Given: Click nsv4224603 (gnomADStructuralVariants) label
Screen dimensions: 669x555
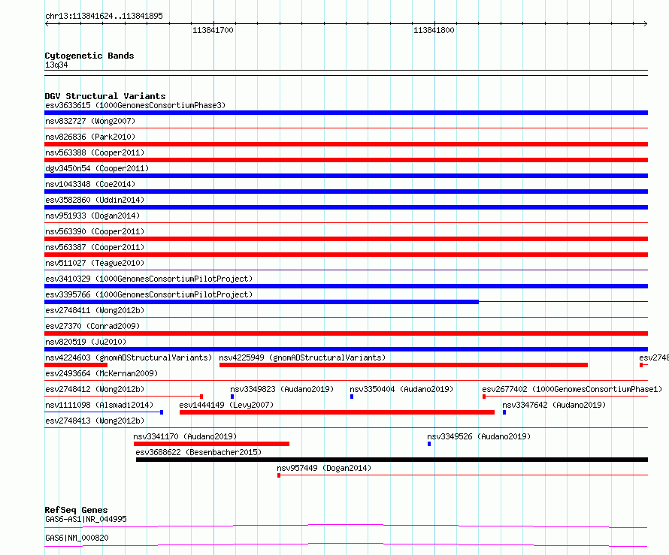Looking at the screenshot, I should 129,357.
